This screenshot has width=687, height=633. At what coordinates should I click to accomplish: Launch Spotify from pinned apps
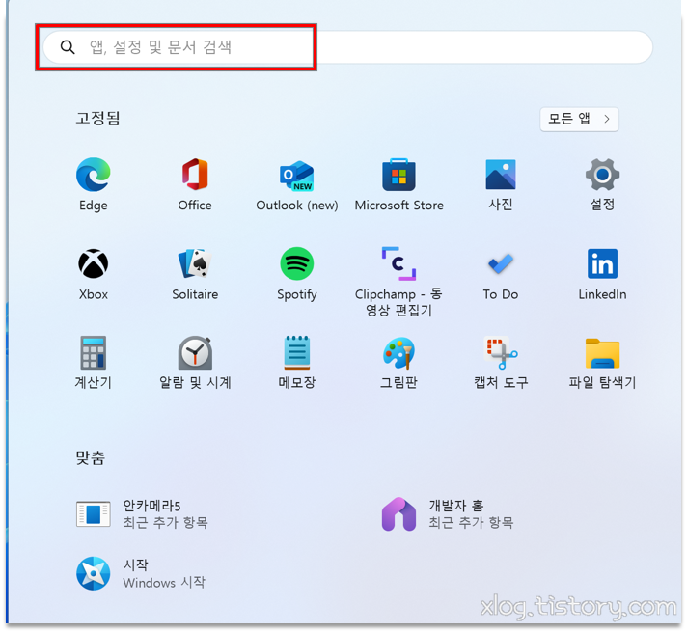297,263
